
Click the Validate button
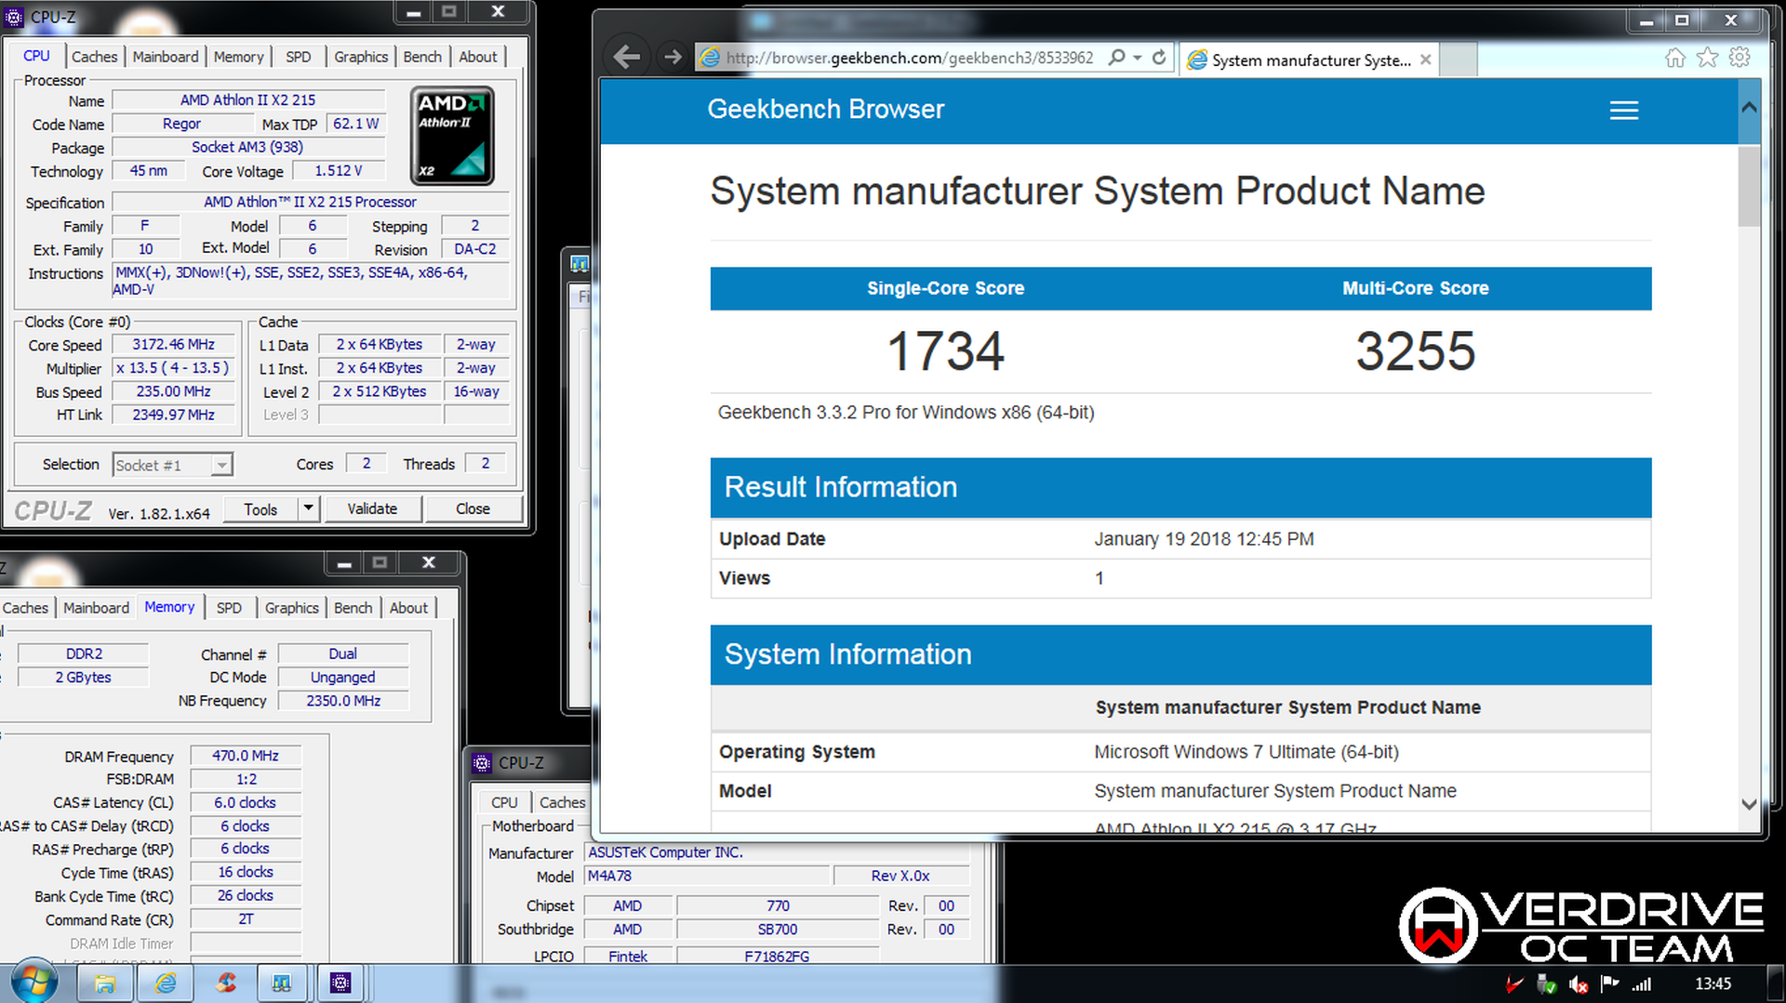[x=372, y=508]
